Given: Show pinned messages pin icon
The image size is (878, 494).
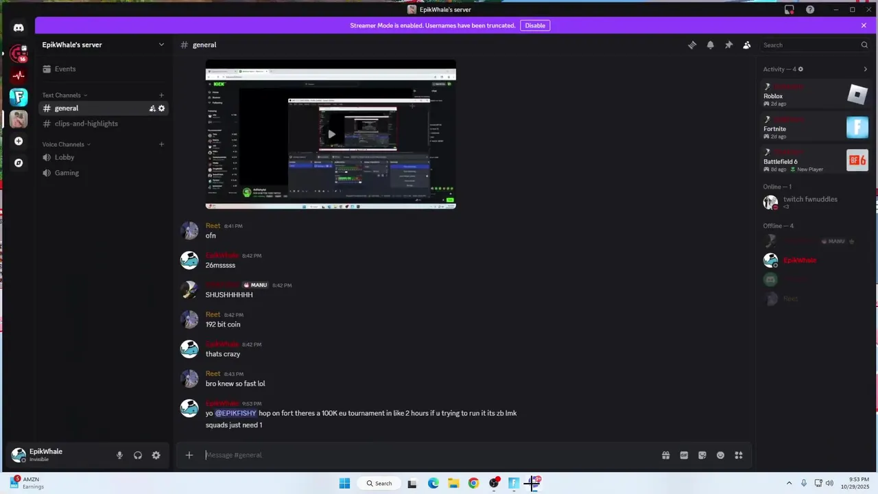Looking at the screenshot, I should click(728, 45).
